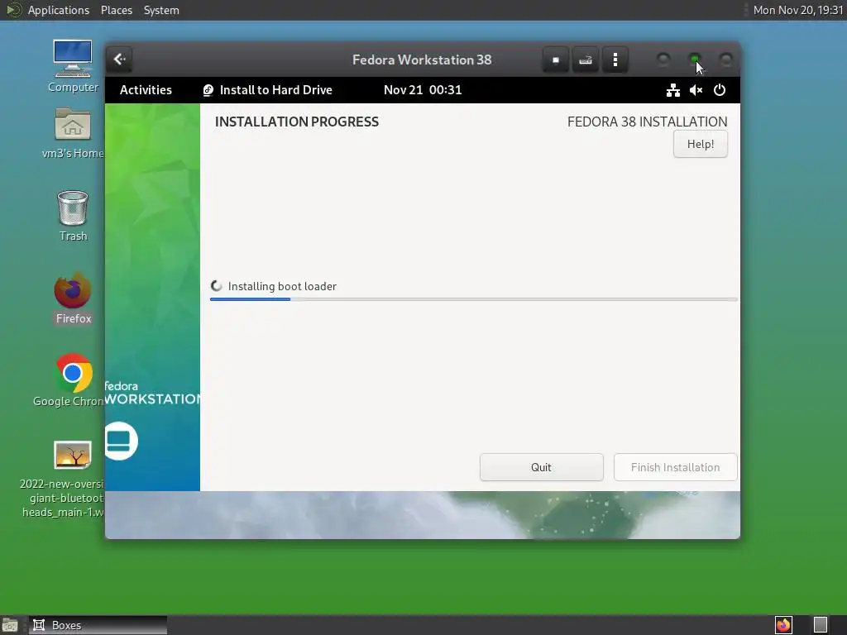The width and height of the screenshot is (847, 635).
Task: Click the Help! button
Action: click(x=700, y=144)
